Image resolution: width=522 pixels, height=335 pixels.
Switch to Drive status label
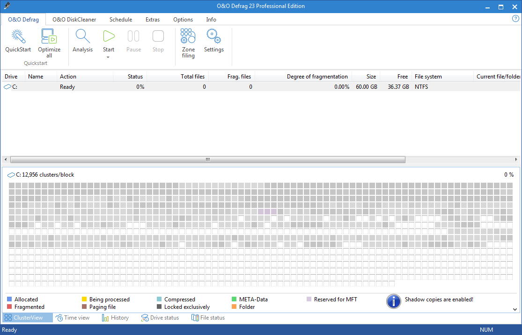(164, 318)
